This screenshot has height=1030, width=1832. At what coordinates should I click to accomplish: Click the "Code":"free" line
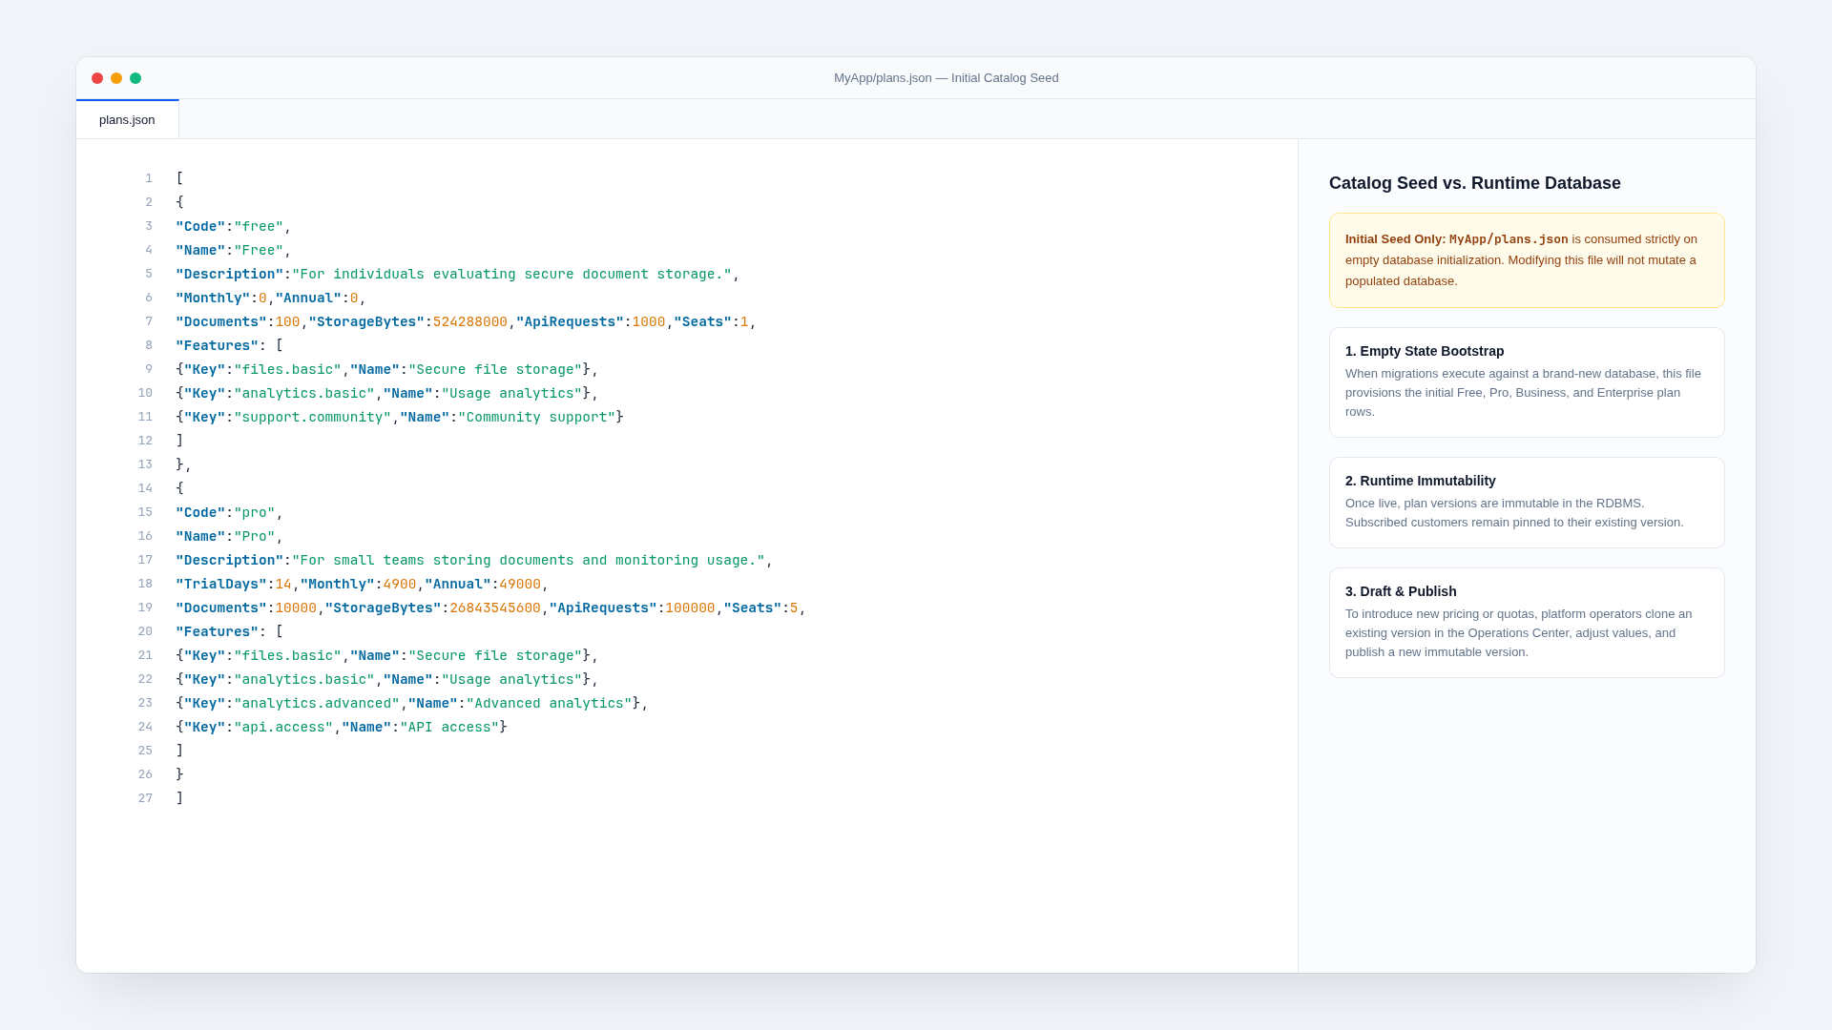pos(234,226)
